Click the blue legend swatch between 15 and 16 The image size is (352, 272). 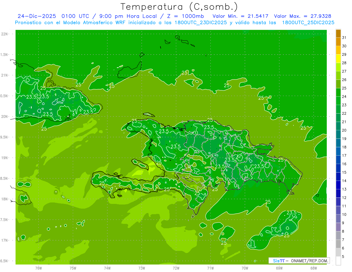338,168
